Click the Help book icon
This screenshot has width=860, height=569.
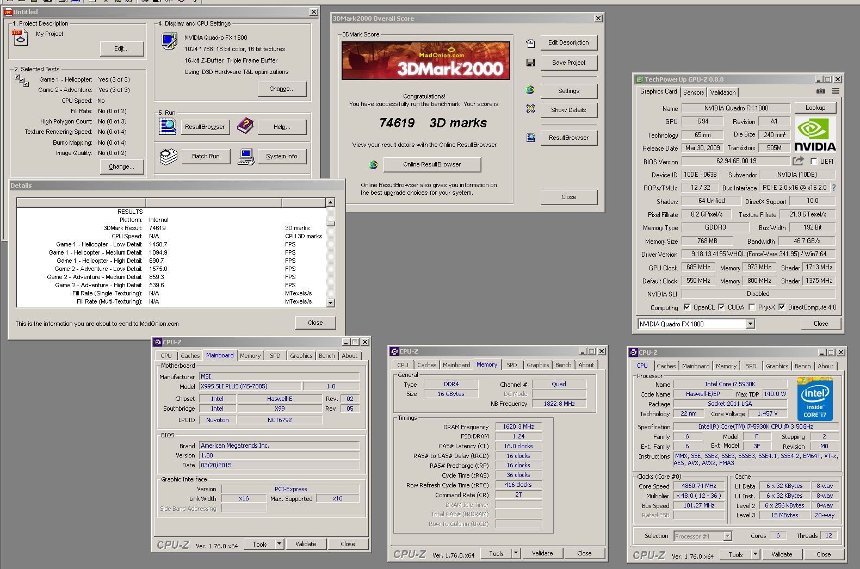(x=245, y=126)
